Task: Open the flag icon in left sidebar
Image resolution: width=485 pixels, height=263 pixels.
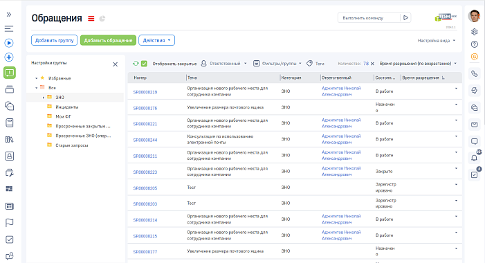Action: pos(9,223)
